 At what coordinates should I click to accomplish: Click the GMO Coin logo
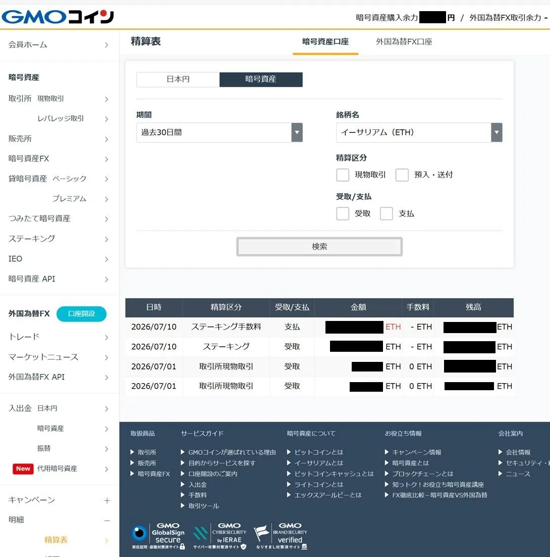point(58,17)
